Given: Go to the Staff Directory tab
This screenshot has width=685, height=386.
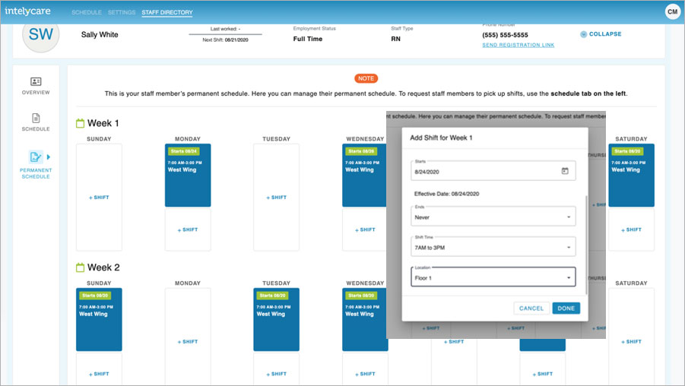Looking at the screenshot, I should coord(166,13).
